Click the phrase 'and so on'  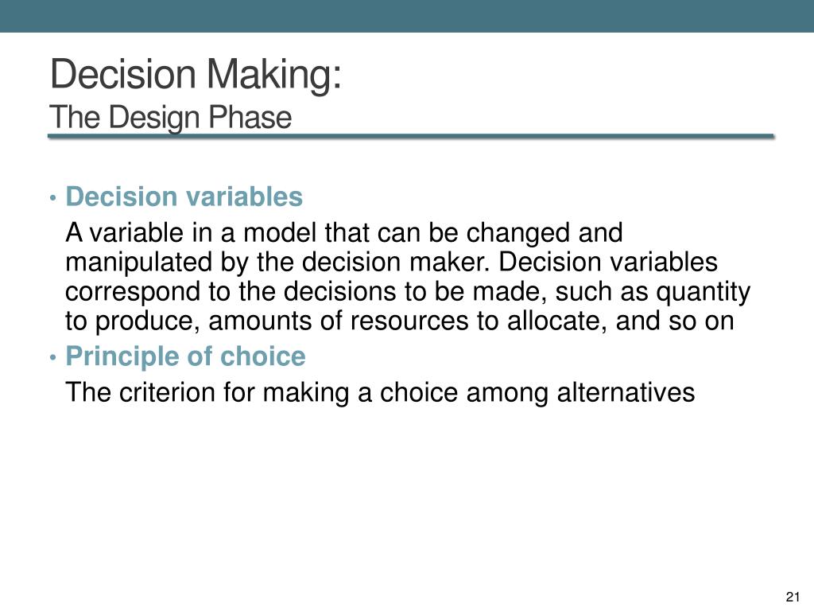[x=675, y=321]
